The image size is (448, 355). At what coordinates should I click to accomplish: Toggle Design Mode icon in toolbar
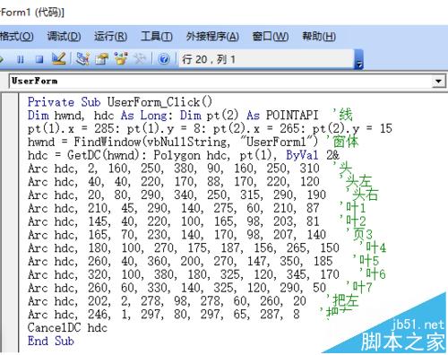click(x=58, y=58)
